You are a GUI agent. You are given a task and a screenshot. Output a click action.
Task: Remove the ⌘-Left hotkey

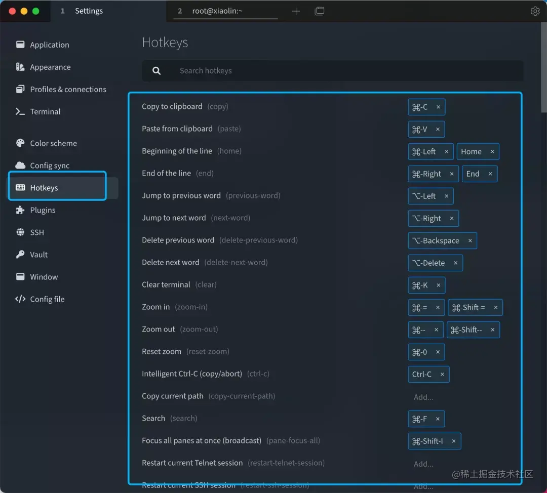coord(446,152)
